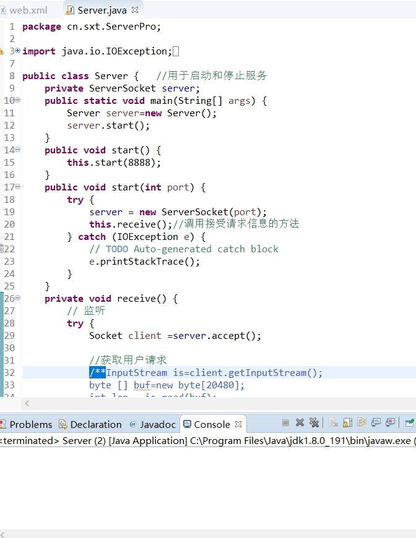Click the Console horizontal scrollbar left arrow

[x=2, y=534]
